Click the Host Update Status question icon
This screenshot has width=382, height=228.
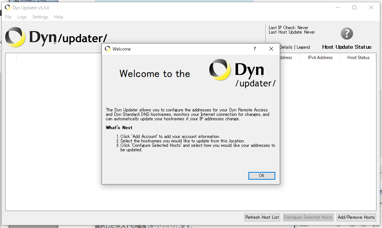pos(347,33)
